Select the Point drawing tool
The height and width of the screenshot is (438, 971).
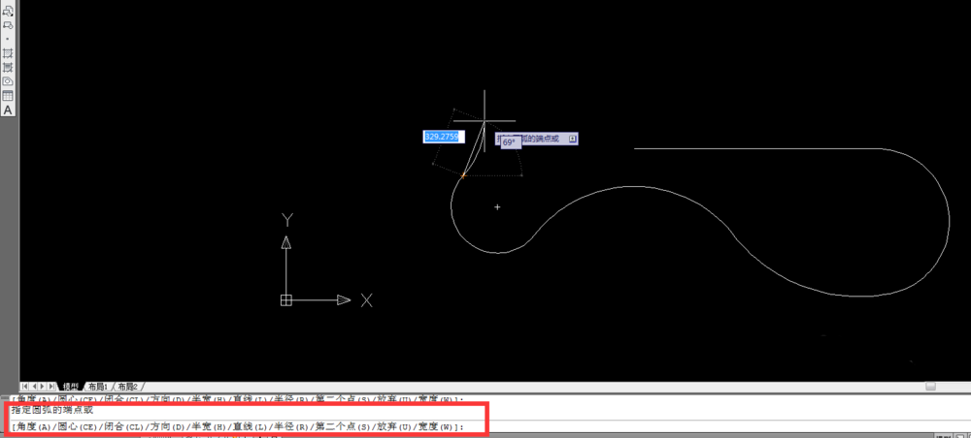pos(8,39)
